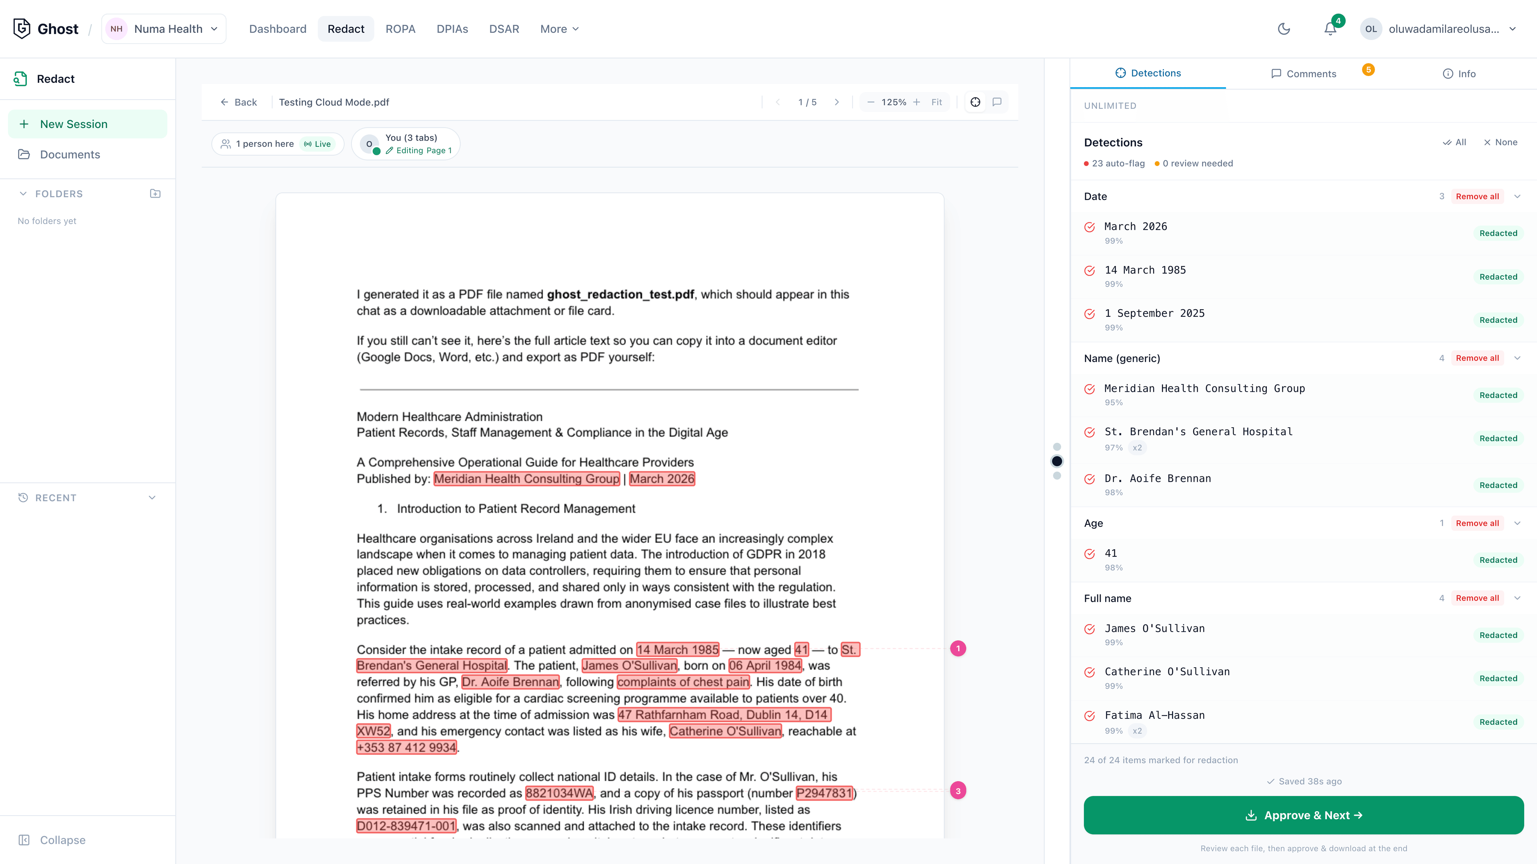Click the You (3 tabs) presence chip

coord(406,144)
